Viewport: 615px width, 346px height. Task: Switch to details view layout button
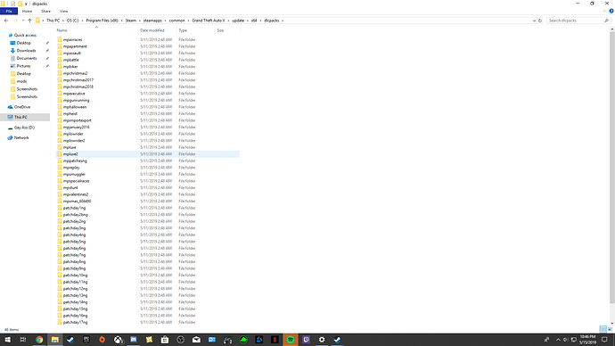point(603,329)
